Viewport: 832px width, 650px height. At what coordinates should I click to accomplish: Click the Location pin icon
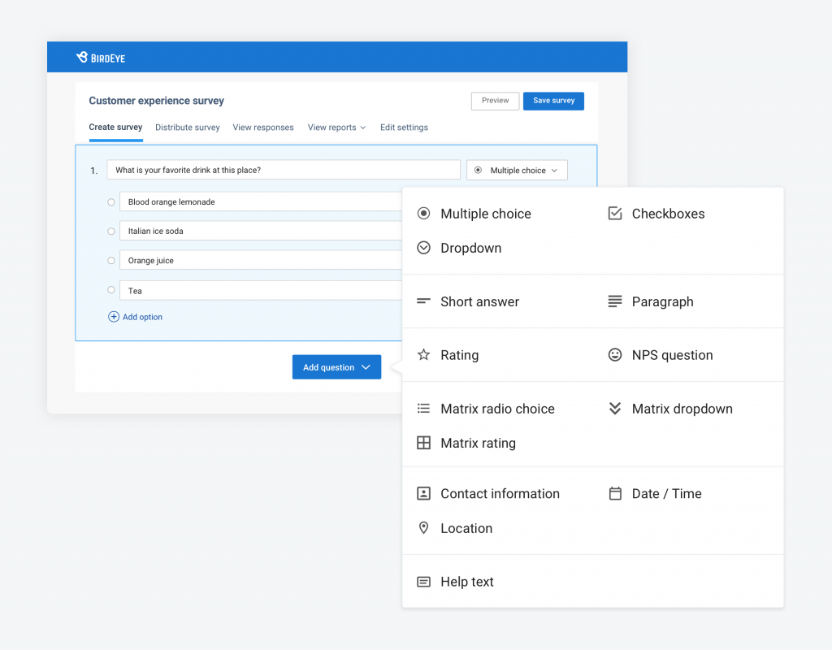click(x=423, y=528)
